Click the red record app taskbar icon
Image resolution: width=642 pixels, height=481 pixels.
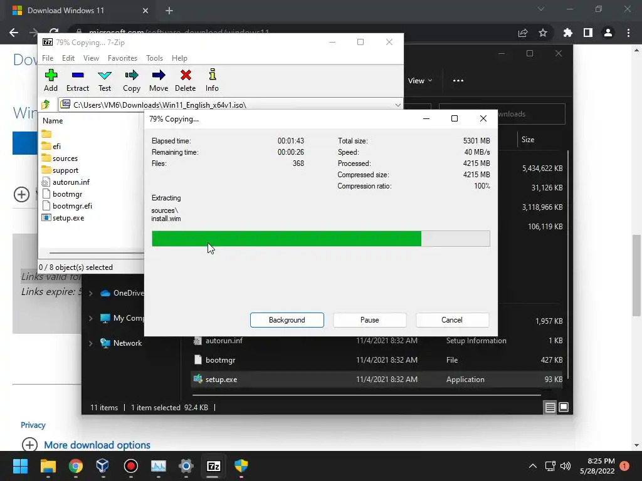(130, 466)
